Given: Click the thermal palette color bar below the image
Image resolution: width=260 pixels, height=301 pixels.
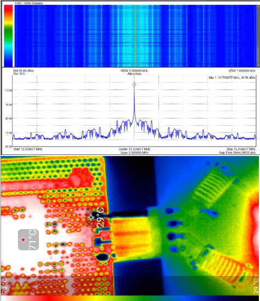Looking at the screenshot, I should 130,298.
